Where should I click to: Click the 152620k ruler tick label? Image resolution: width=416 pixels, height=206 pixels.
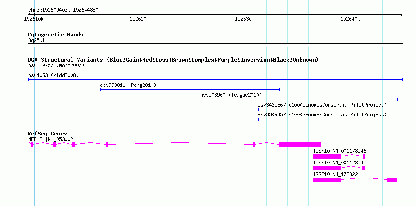(139, 19)
